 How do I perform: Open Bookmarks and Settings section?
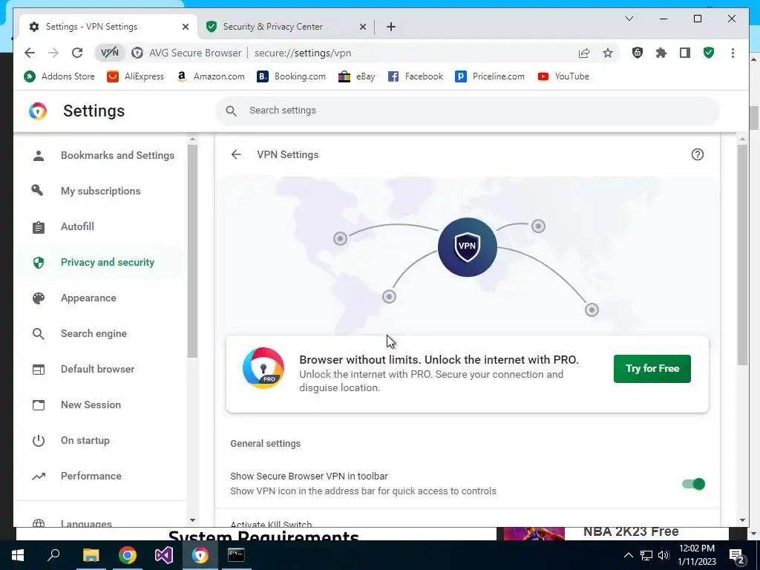click(x=101, y=156)
